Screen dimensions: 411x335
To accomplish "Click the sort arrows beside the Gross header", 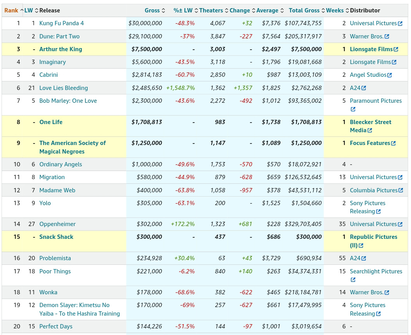I will tap(163, 10).
